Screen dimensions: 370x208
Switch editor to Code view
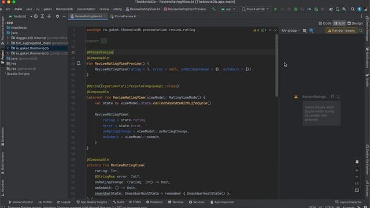click(x=325, y=23)
